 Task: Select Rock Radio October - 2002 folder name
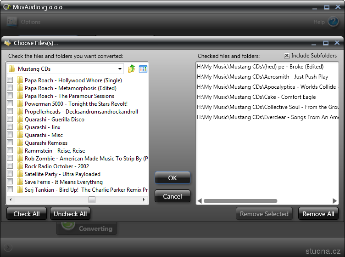(57, 166)
